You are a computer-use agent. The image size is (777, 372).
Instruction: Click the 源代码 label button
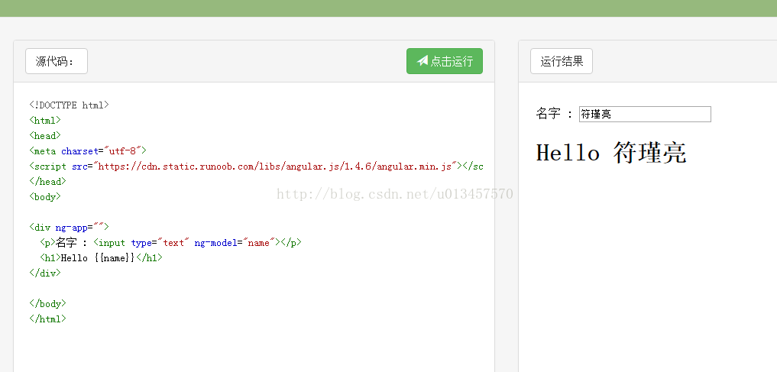coord(57,61)
